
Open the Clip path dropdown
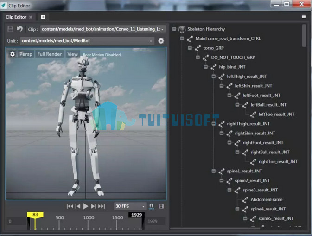coord(103,29)
